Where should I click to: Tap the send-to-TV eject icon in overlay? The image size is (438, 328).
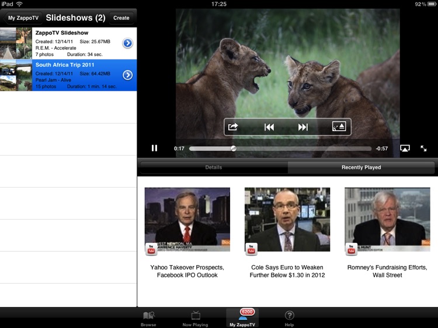tap(339, 126)
